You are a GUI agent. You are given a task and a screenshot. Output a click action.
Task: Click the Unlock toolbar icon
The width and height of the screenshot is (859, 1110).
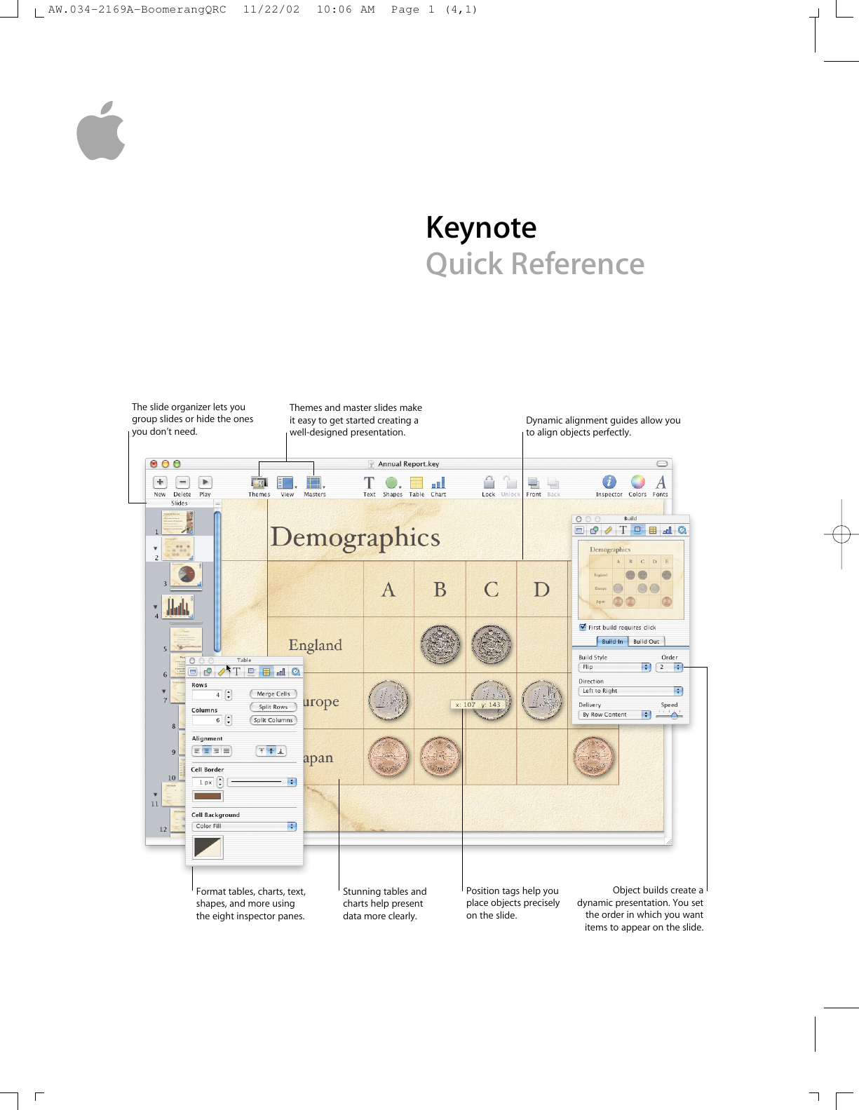(510, 482)
